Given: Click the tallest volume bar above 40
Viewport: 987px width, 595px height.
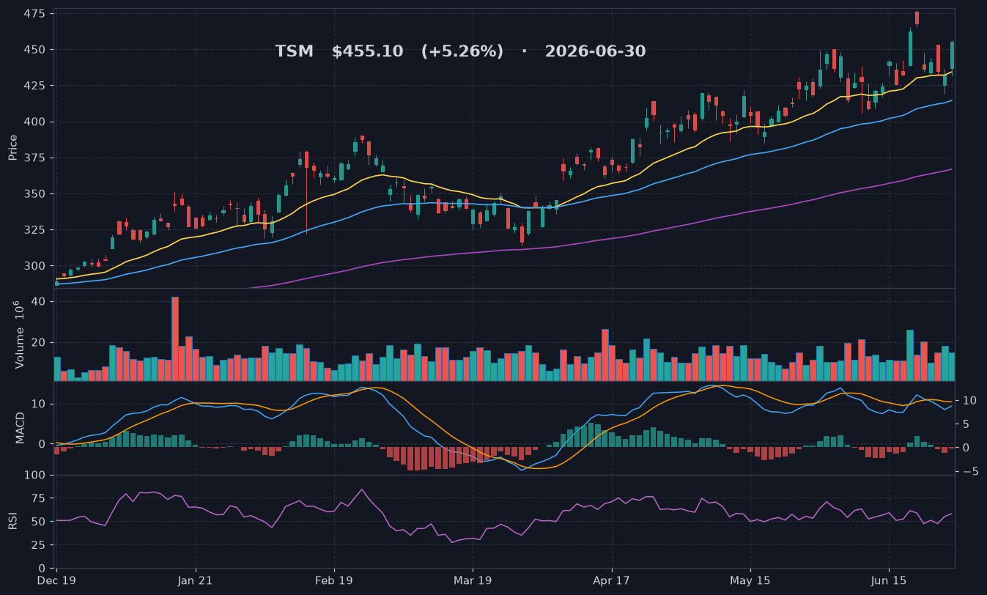Looking at the screenshot, I should tap(175, 339).
